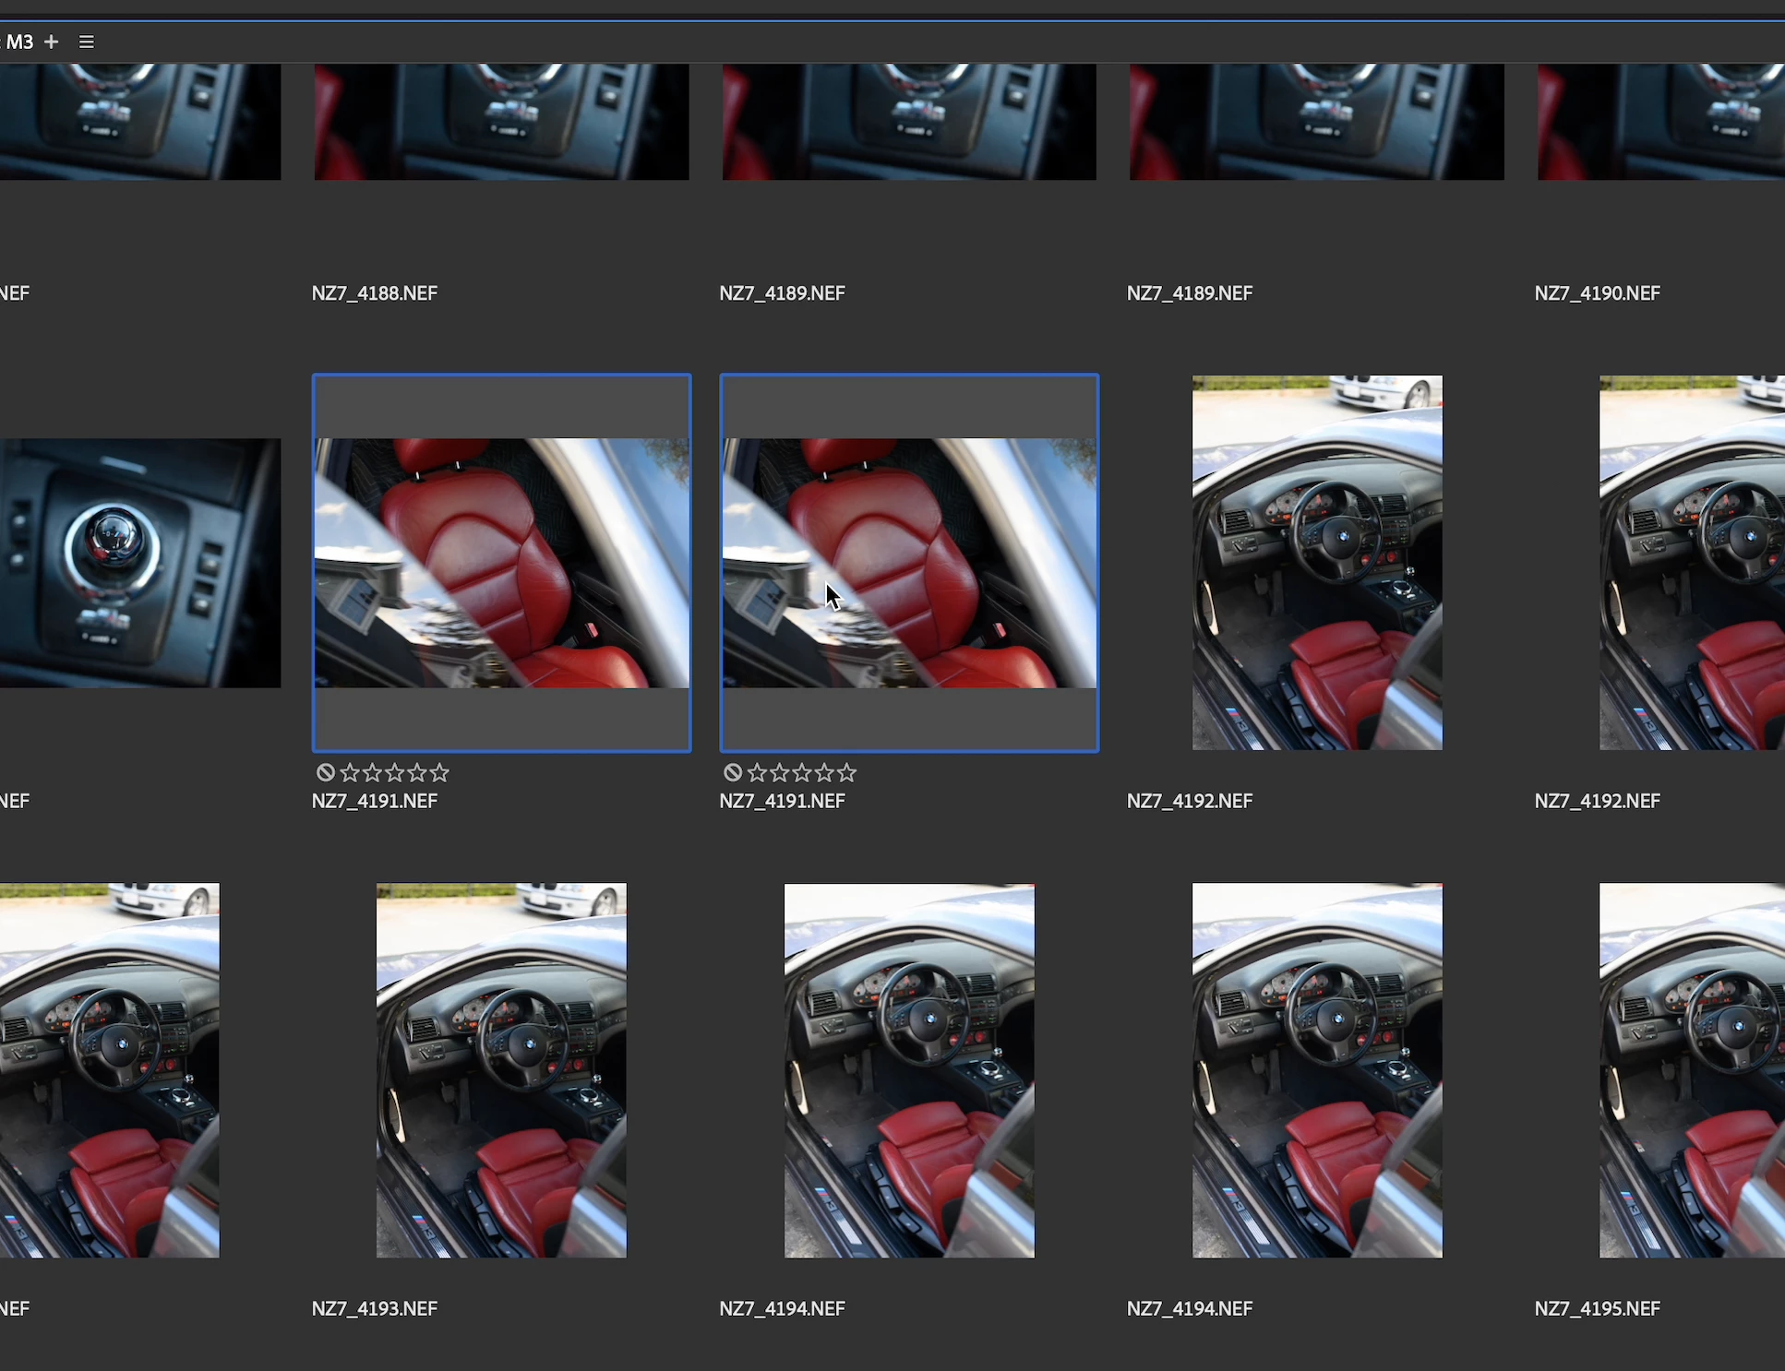The height and width of the screenshot is (1371, 1785).
Task: Set five-star rating on right NZ7_4191 thumbnail
Action: [847, 772]
